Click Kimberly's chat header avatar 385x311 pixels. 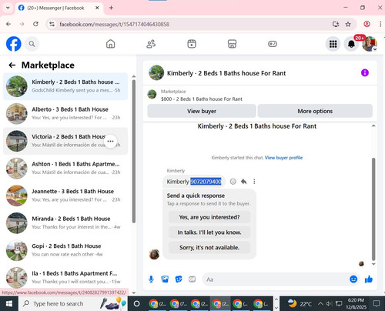pyautogui.click(x=156, y=72)
